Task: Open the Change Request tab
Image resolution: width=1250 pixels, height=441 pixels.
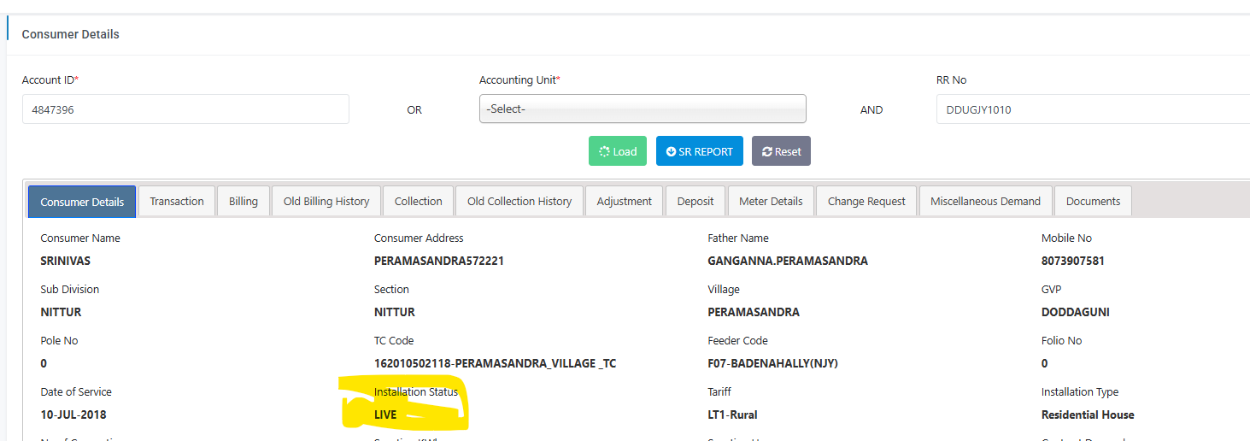Action: click(x=866, y=202)
